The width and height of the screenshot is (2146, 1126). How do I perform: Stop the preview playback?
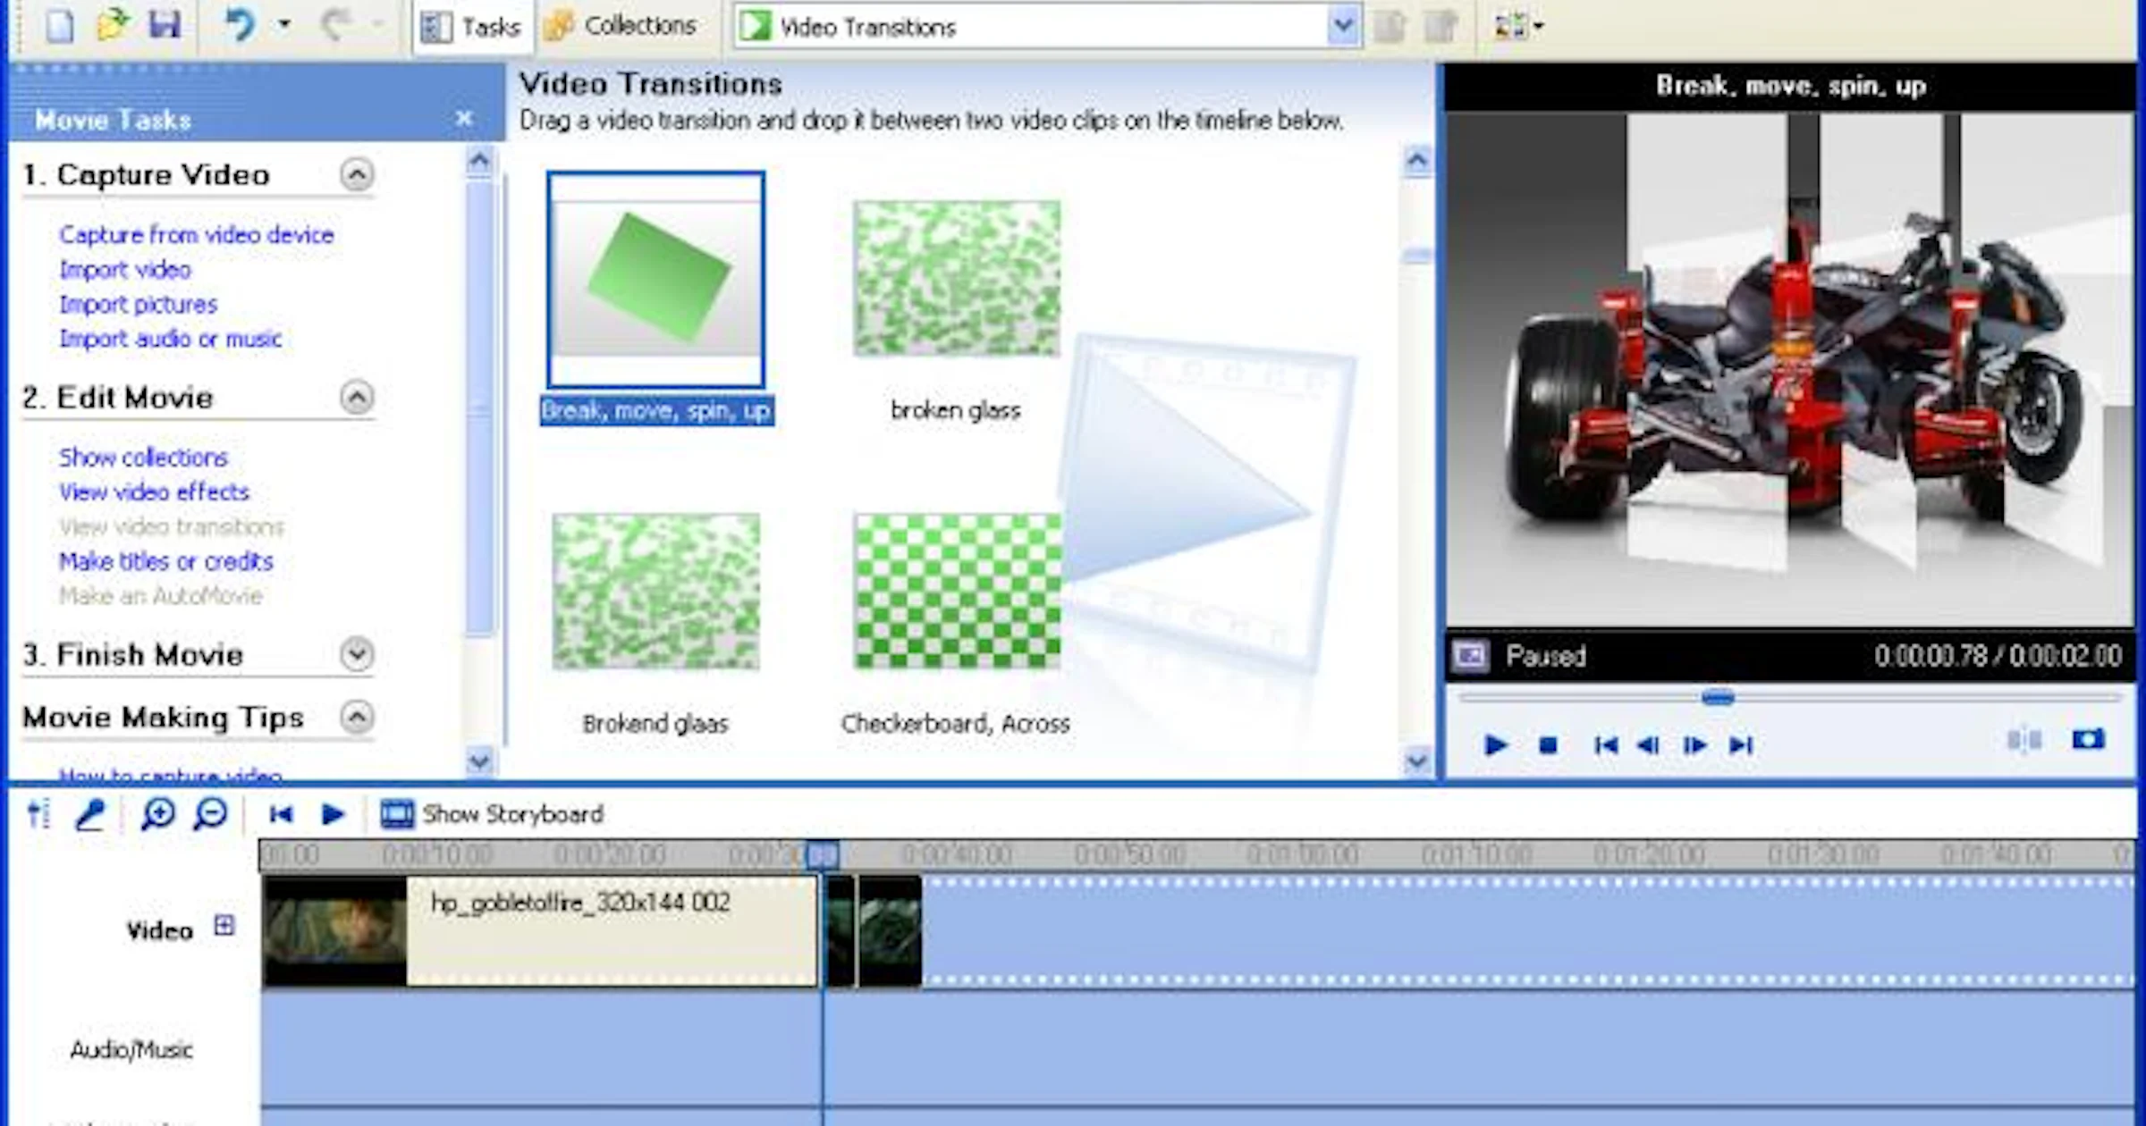coord(1548,744)
